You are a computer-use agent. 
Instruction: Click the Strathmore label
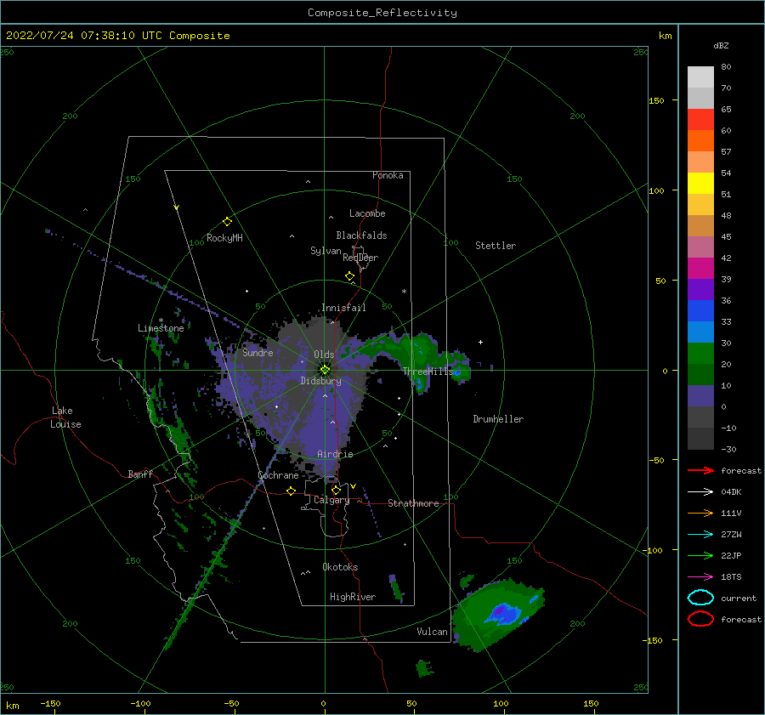[413, 503]
